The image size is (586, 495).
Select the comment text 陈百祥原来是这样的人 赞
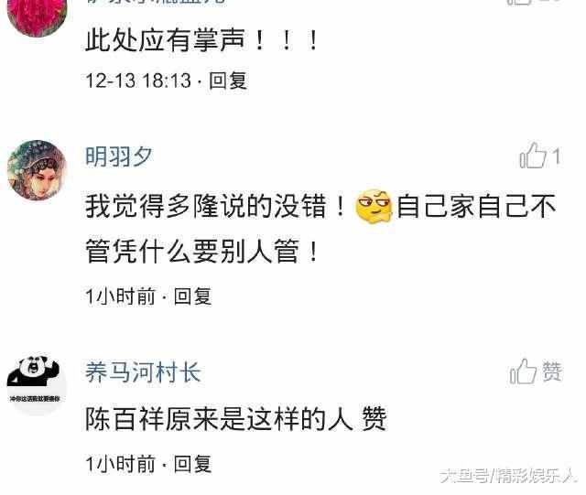coord(236,419)
